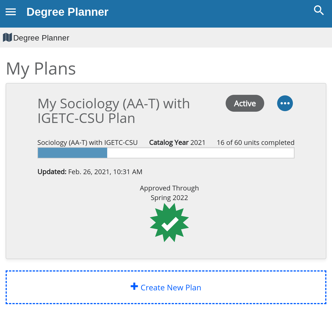Select the Updated timestamp text
332x314 pixels.
tap(89, 171)
